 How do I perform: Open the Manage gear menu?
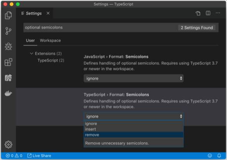(x=8, y=144)
